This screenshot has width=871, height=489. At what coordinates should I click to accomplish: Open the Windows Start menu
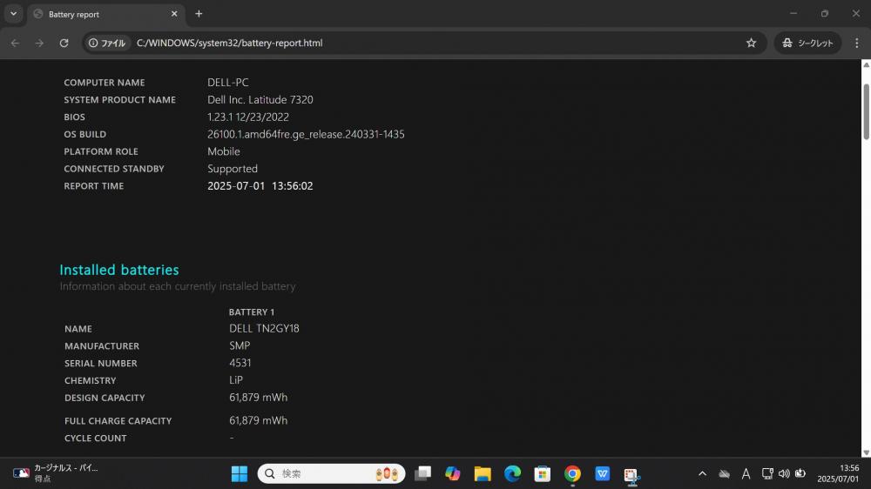tap(240, 473)
